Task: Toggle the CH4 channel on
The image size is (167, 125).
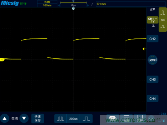Action: [x=153, y=99]
